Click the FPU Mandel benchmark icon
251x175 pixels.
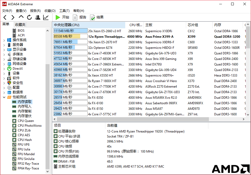coord(14,154)
